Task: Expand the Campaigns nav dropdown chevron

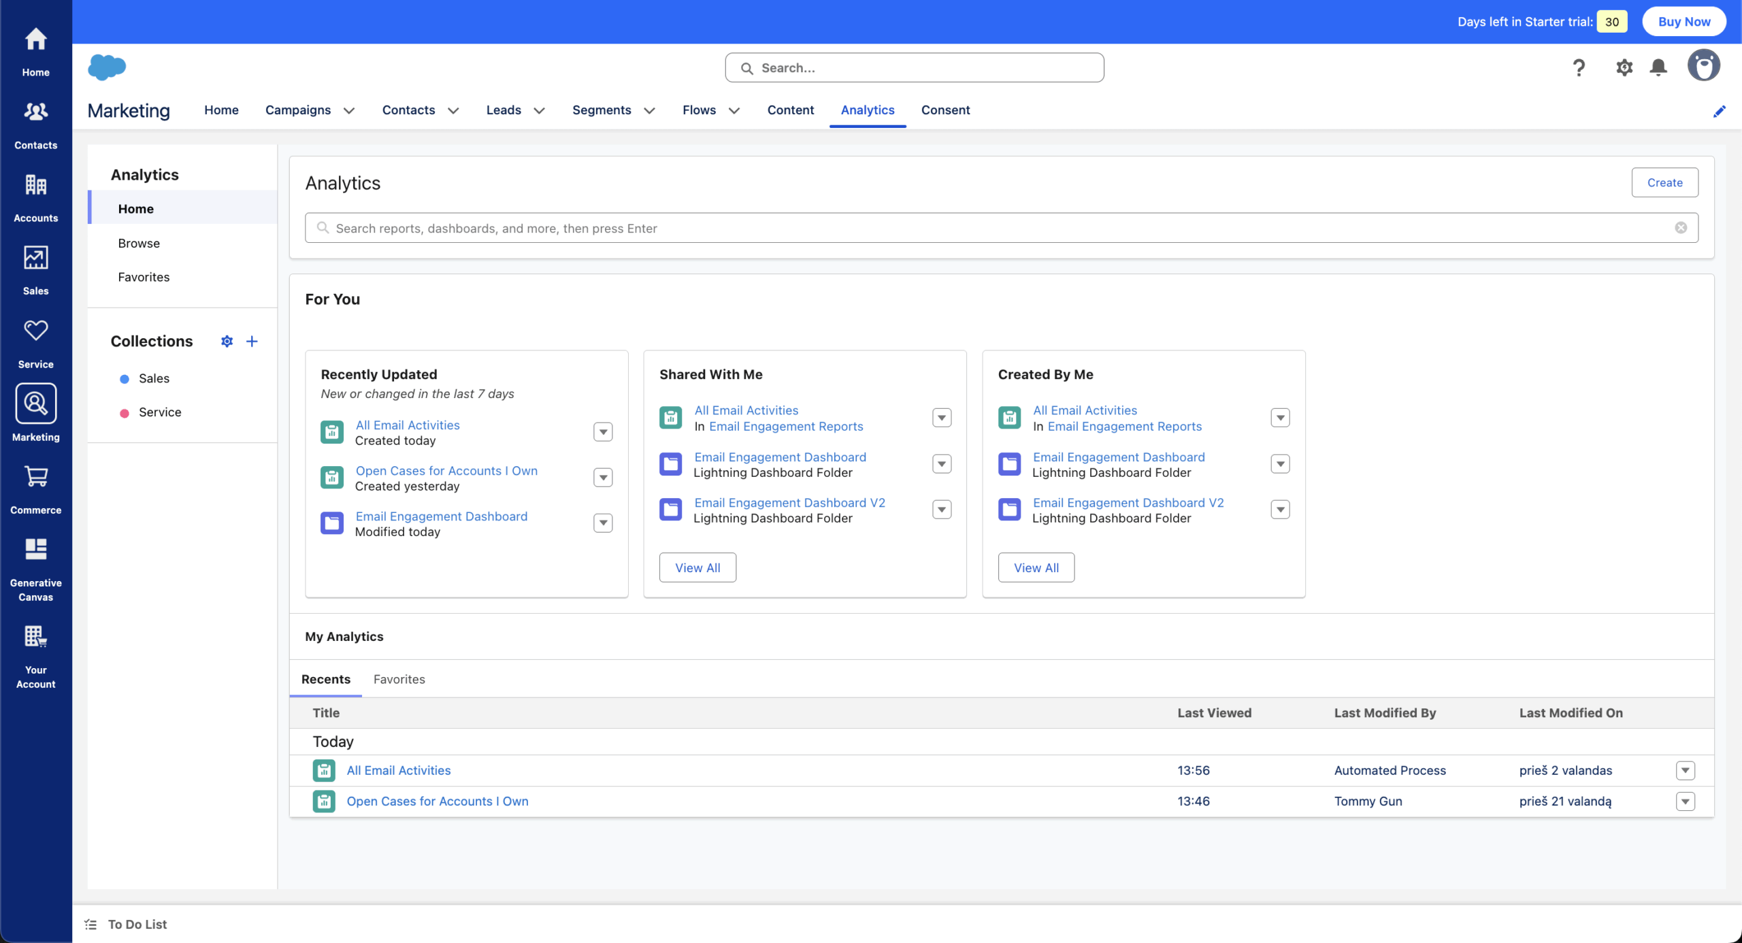Action: pyautogui.click(x=349, y=111)
